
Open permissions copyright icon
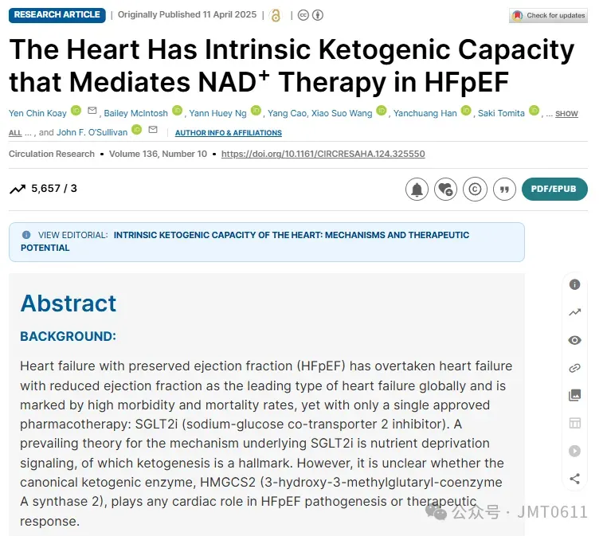(x=475, y=190)
